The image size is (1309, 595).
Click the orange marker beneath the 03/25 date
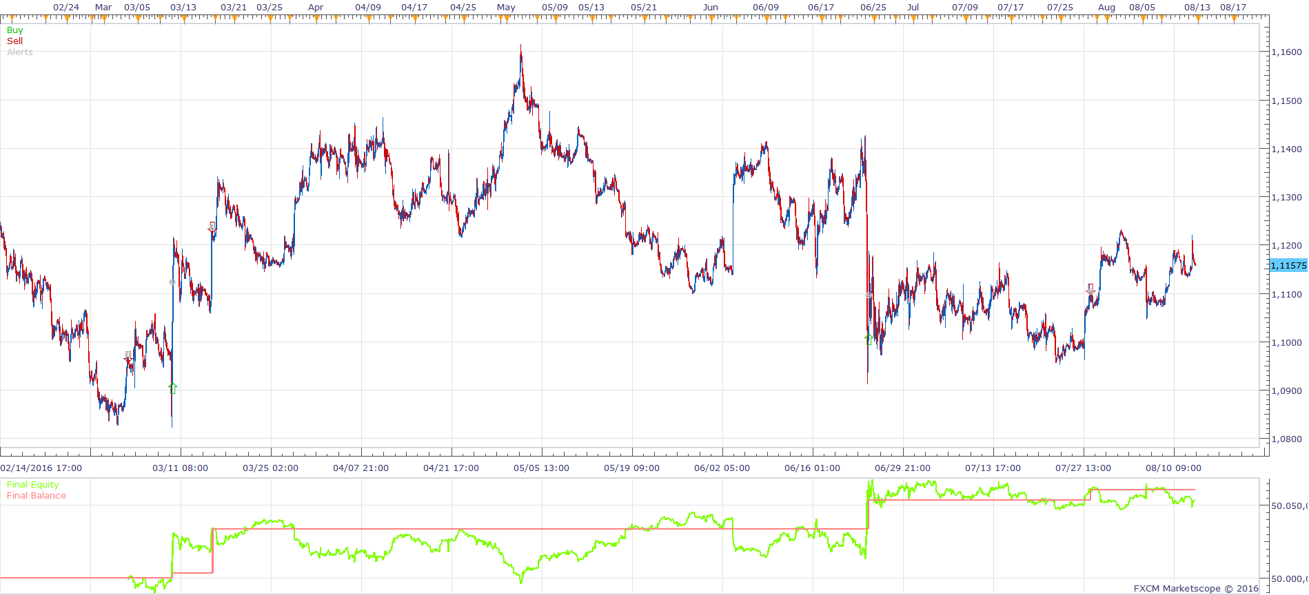point(270,19)
